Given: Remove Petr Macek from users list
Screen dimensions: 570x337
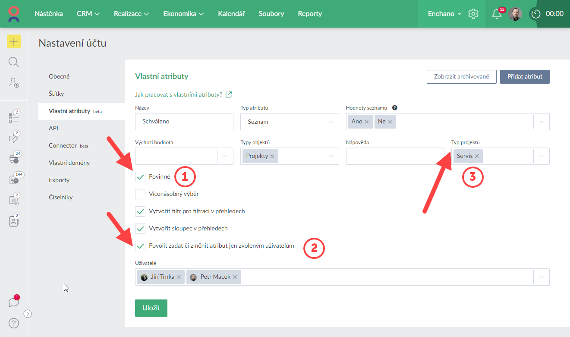Looking at the screenshot, I should 235,277.
